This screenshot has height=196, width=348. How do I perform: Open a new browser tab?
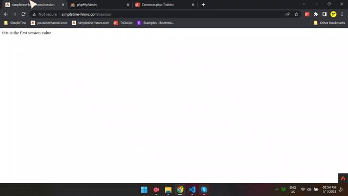coord(203,5)
